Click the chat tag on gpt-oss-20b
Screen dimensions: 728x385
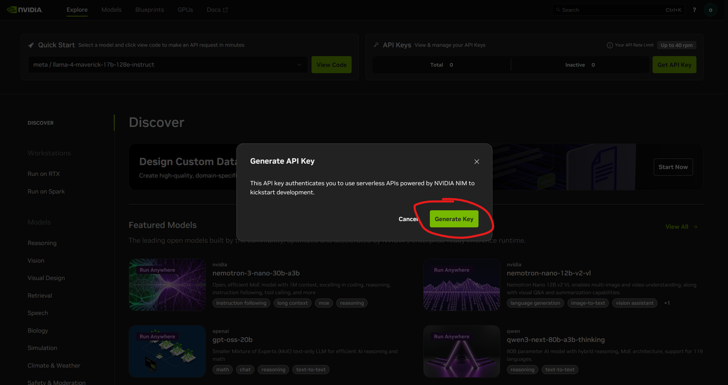coord(245,370)
